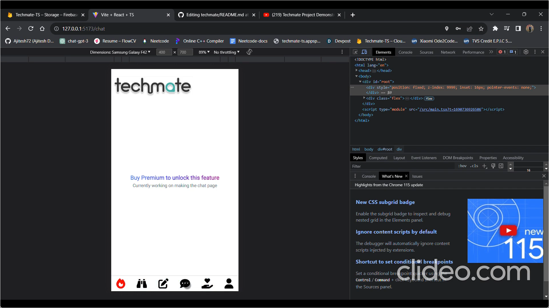Click the inspect element picker icon
549x308 pixels.
(355, 52)
